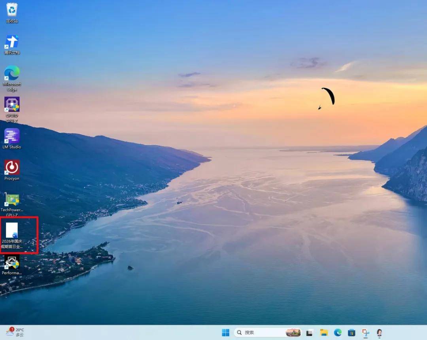Open Microsoft Store from the taskbar
This screenshot has height=340, width=427.
(351, 332)
